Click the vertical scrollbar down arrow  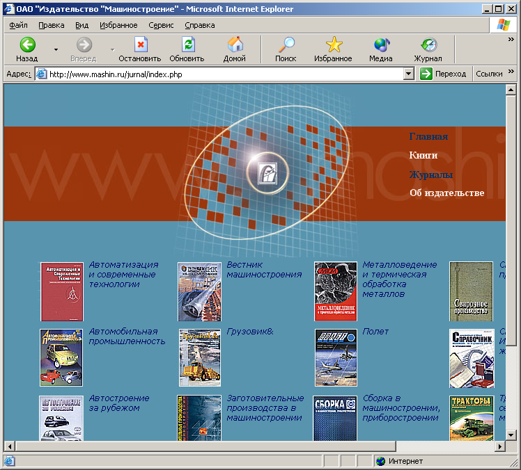click(511, 435)
